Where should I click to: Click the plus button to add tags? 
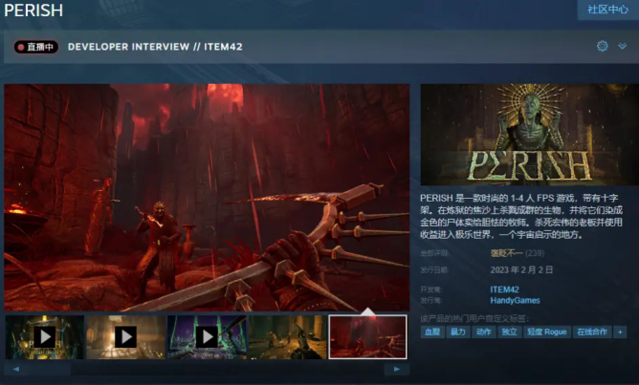[620, 332]
